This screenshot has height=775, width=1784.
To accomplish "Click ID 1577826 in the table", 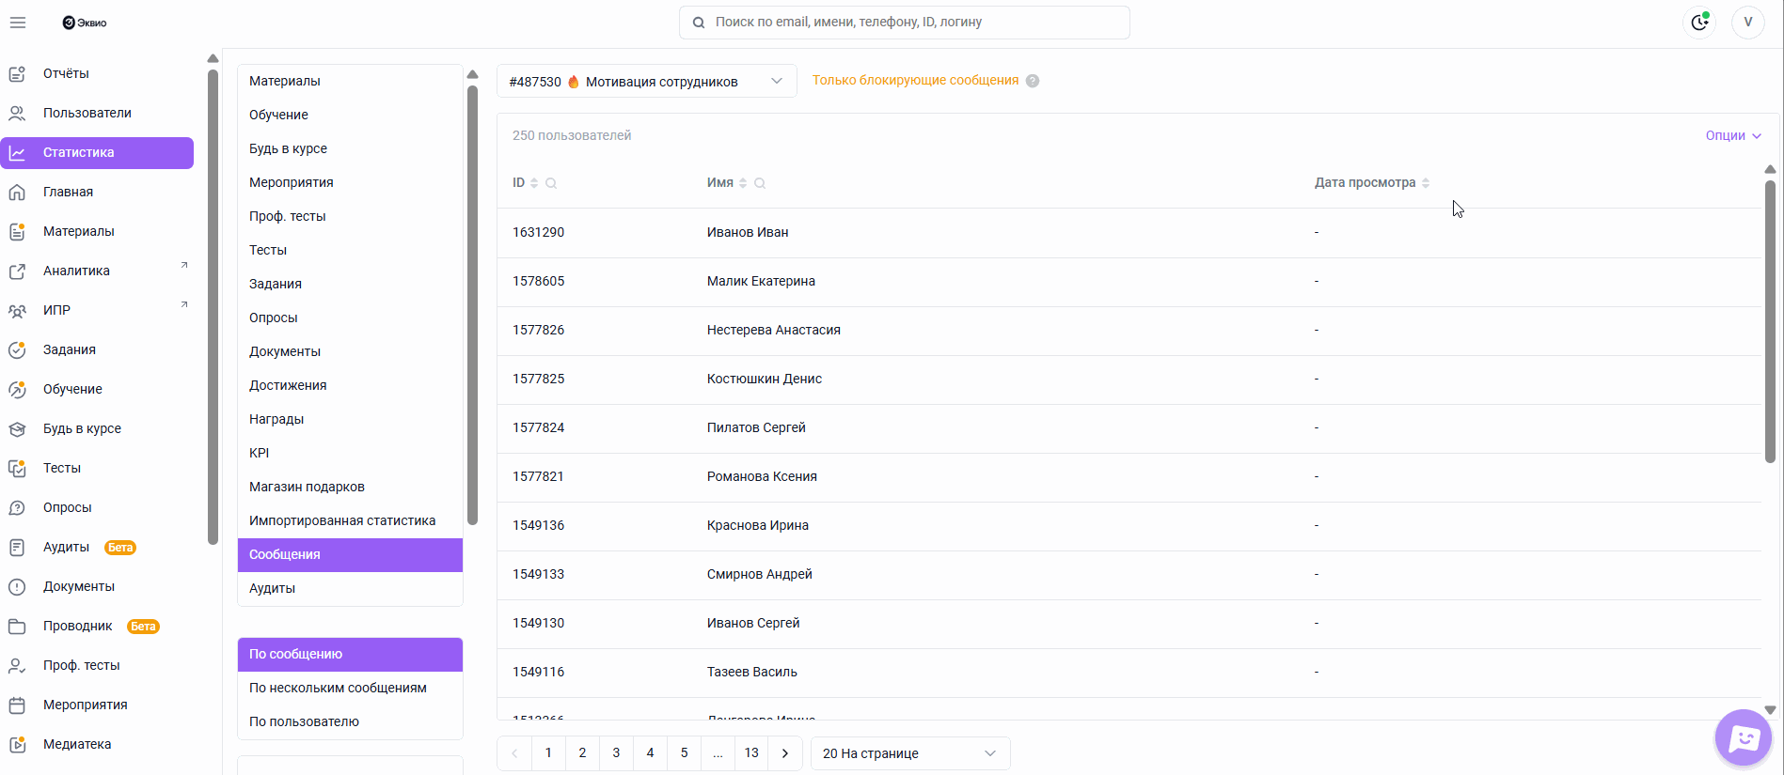I will pyautogui.click(x=538, y=330).
